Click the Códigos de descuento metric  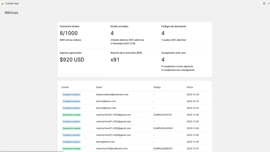coord(185,35)
